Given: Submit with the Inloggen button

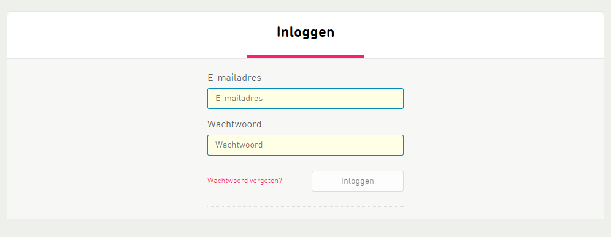Looking at the screenshot, I should pos(357,181).
